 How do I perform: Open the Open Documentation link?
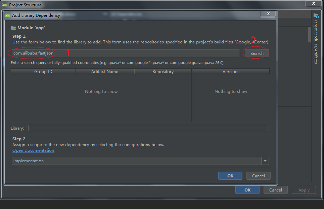(x=33, y=150)
